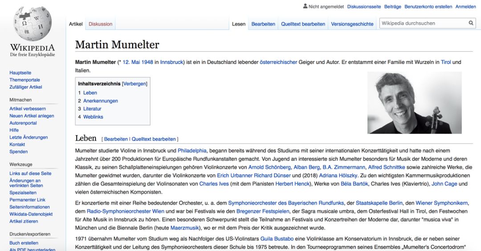The width and height of the screenshot is (481, 251).
Task: Click the Wikipedia globe logo
Action: pos(33,24)
